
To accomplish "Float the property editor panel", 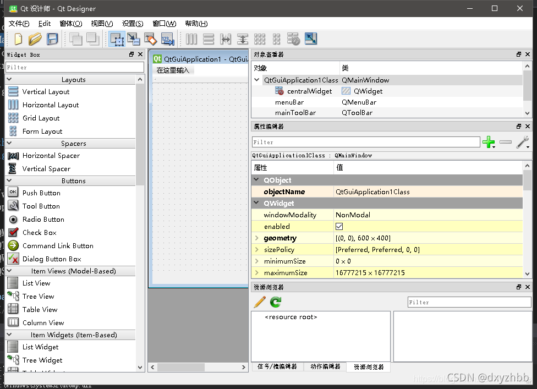I will 519,127.
